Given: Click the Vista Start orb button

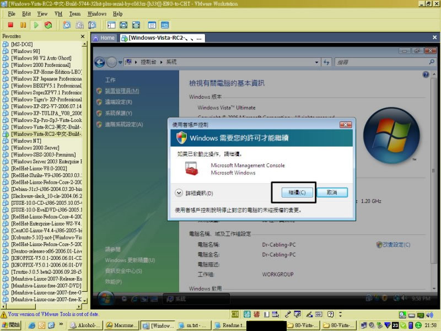Looking at the screenshot, I should [x=105, y=298].
